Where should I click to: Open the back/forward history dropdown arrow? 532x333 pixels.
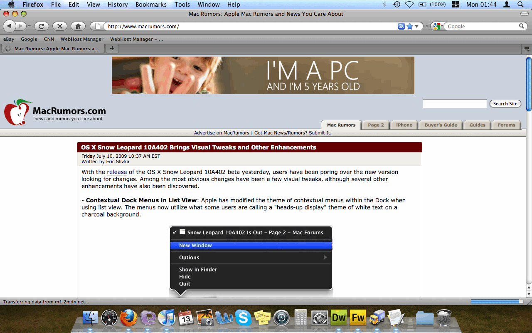(29, 26)
